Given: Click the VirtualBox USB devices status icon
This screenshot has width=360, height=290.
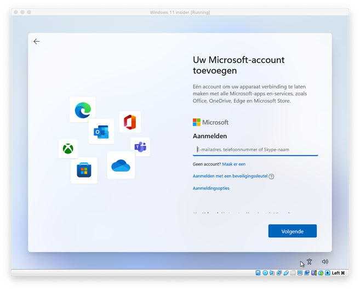Looking at the screenshot, I should tap(286, 273).
